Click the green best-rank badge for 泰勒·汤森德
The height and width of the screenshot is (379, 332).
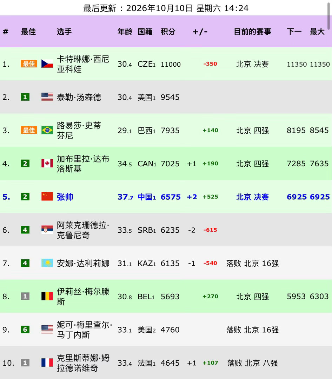click(x=25, y=97)
